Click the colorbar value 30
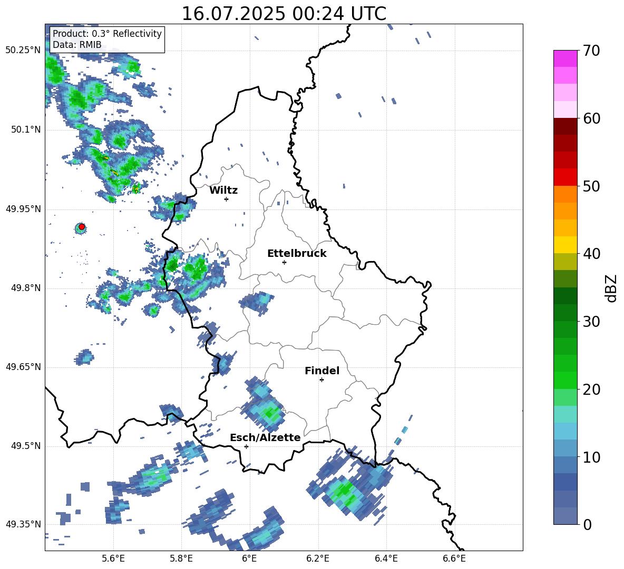The width and height of the screenshot is (624, 569). coord(591,322)
